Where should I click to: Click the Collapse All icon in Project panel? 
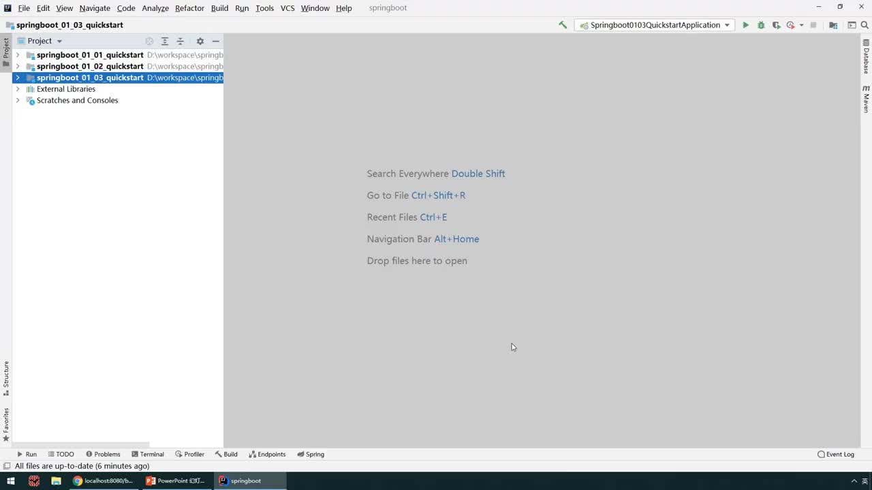(181, 41)
